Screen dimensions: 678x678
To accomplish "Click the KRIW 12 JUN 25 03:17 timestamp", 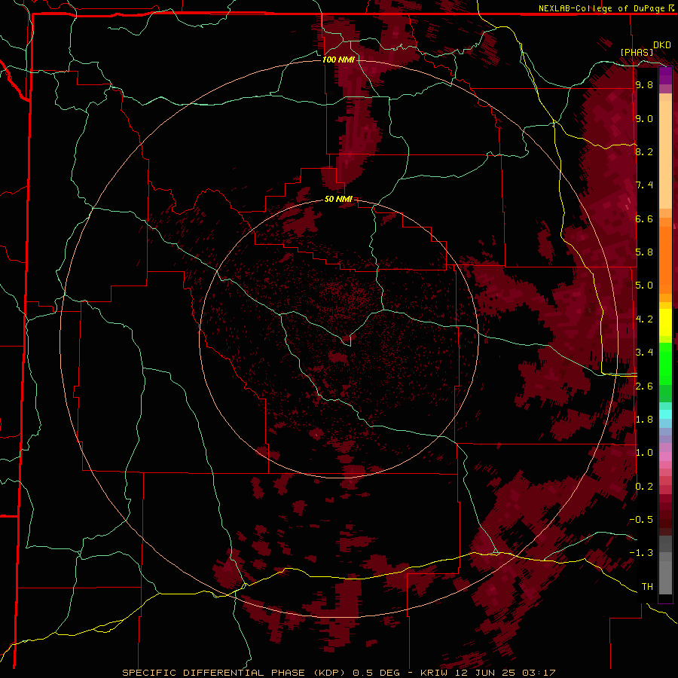I will pos(488,673).
